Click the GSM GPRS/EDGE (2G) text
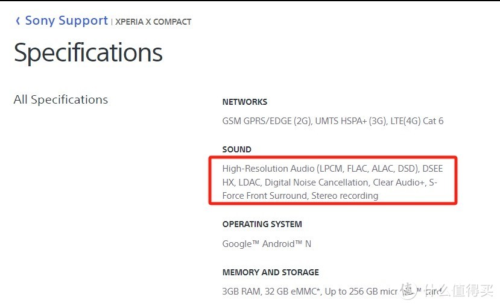The image size is (500, 306). [265, 121]
